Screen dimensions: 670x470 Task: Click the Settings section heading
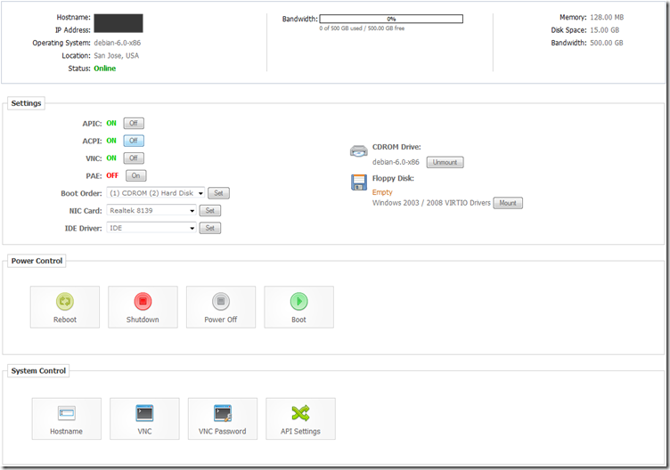click(26, 103)
